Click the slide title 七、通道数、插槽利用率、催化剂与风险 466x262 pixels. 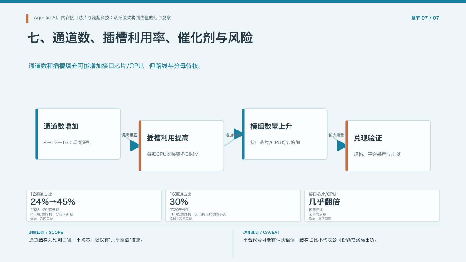point(140,38)
